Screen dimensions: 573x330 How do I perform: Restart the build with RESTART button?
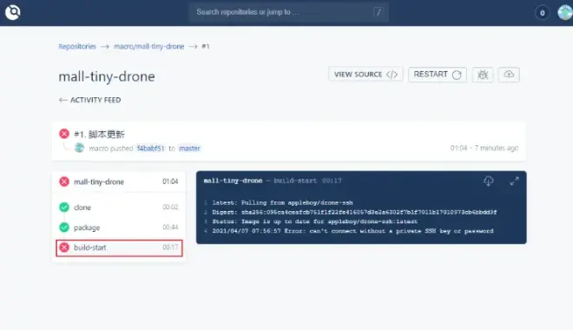[x=438, y=75]
